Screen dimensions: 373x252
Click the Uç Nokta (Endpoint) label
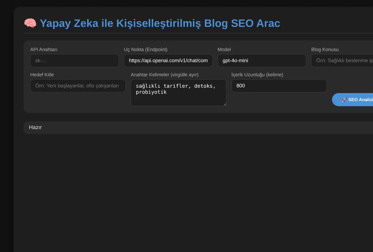pos(146,49)
